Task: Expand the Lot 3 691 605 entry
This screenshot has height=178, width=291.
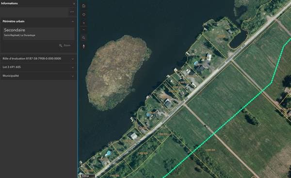Action: [x=39, y=67]
